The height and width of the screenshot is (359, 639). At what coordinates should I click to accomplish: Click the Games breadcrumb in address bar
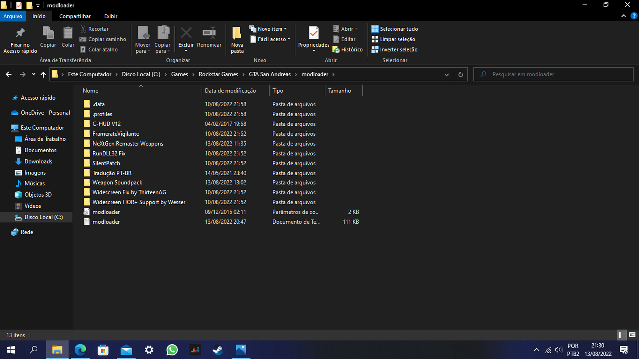tap(180, 74)
